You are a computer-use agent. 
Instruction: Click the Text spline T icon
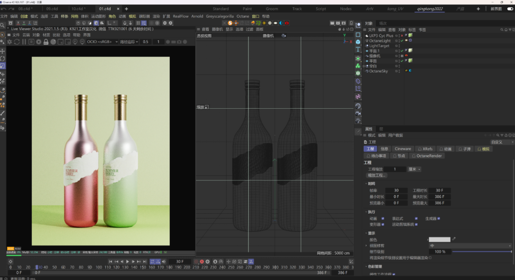click(x=358, y=50)
